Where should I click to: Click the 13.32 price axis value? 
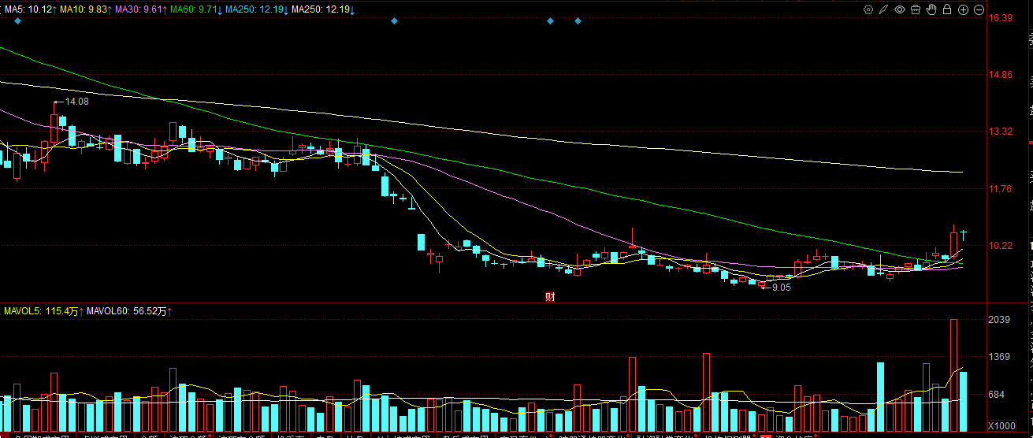click(x=1001, y=132)
